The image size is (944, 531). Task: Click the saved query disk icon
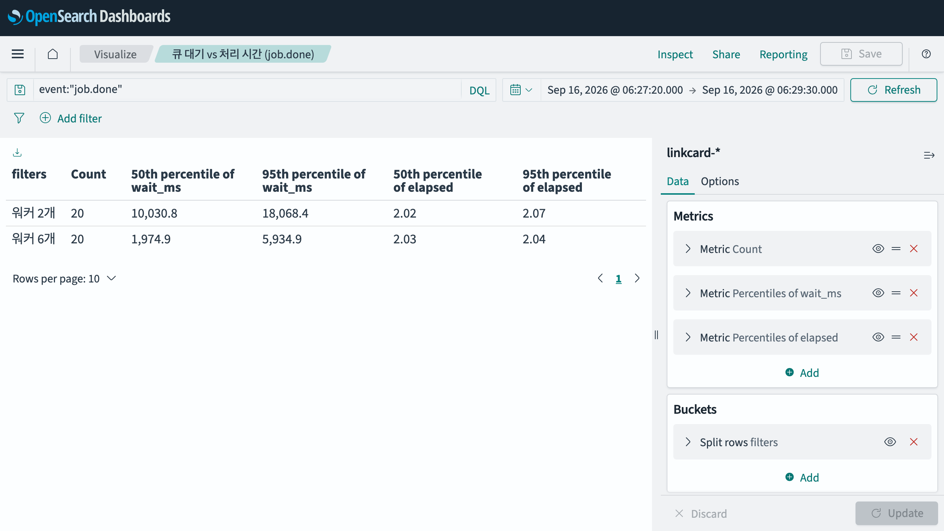click(20, 90)
